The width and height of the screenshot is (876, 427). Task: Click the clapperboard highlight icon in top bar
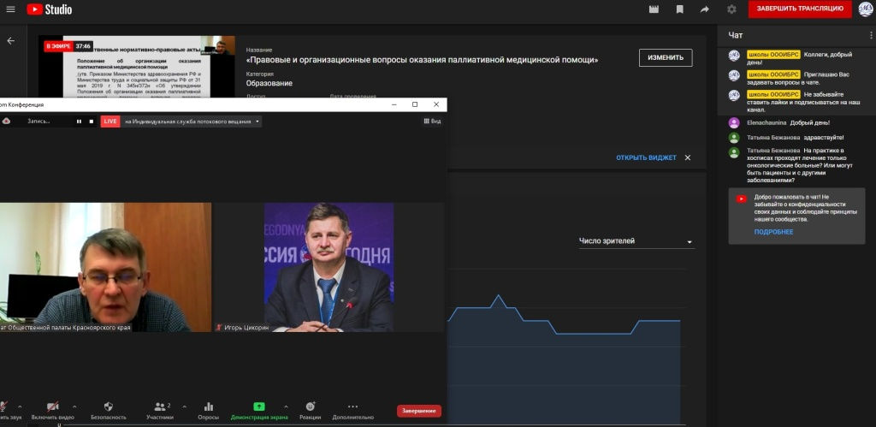pos(654,9)
